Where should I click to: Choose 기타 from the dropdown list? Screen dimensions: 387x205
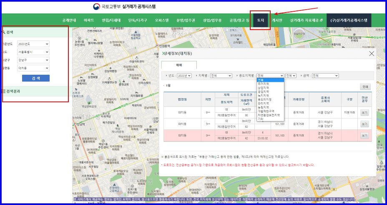coord(271,119)
